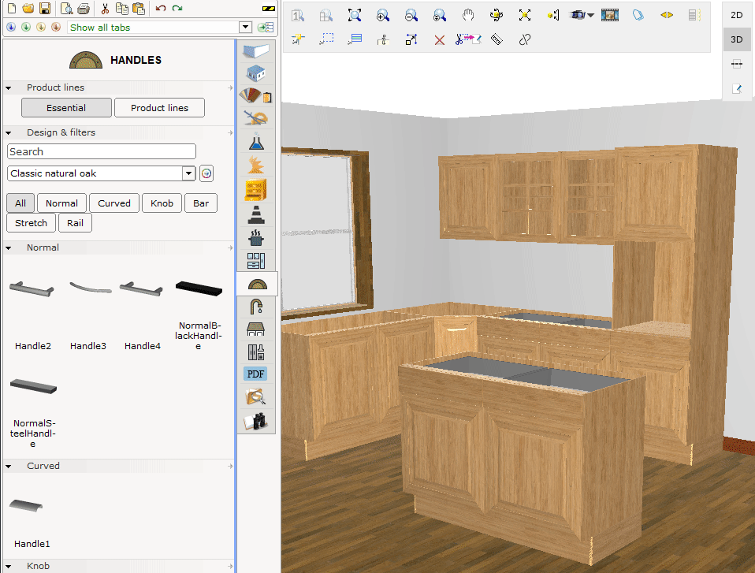Open the handles sidebar tab
Screen dimensions: 755x573
coord(257,284)
